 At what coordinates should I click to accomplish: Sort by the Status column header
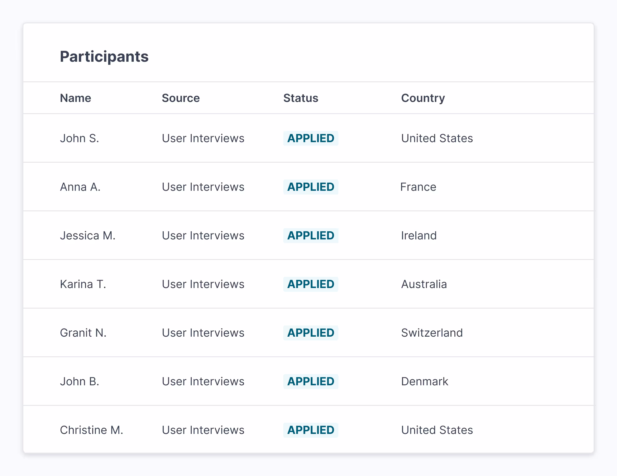click(300, 98)
